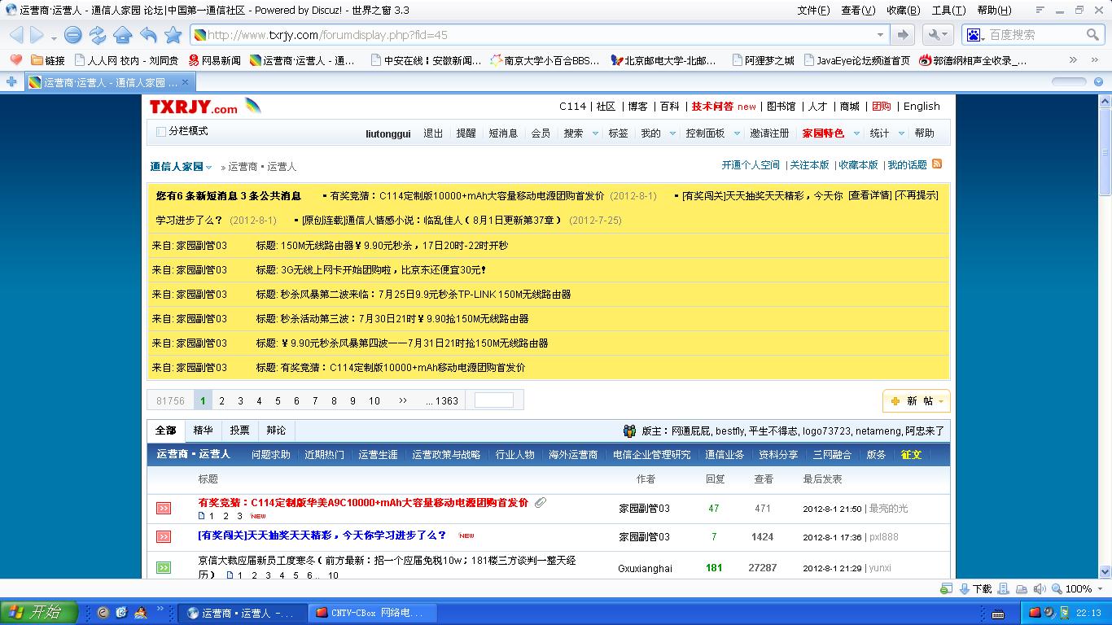The width and height of the screenshot is (1112, 625).
Task: Open the 郭德纲相声全收录 bookmark
Action: click(974, 60)
